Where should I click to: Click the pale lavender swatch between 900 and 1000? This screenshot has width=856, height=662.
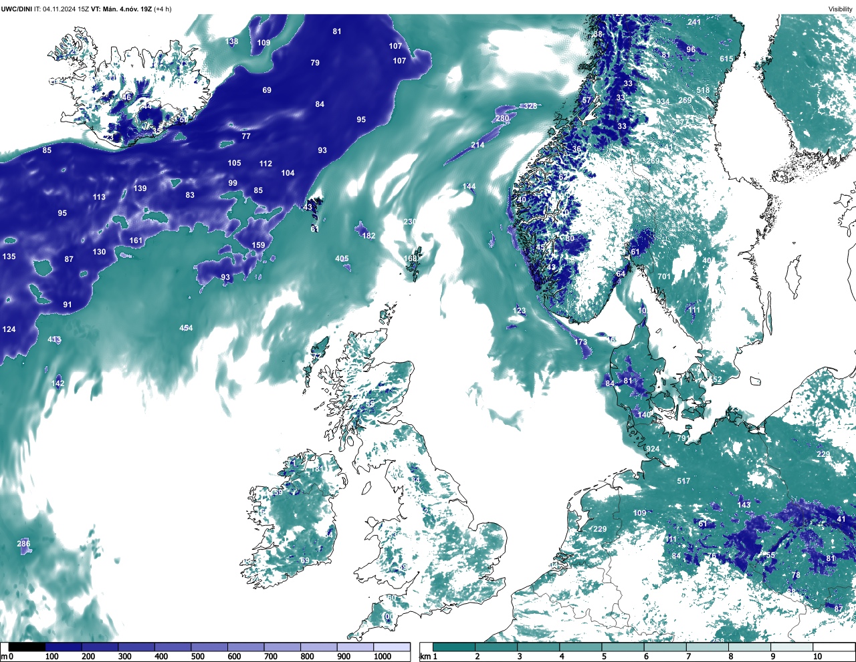355,647
